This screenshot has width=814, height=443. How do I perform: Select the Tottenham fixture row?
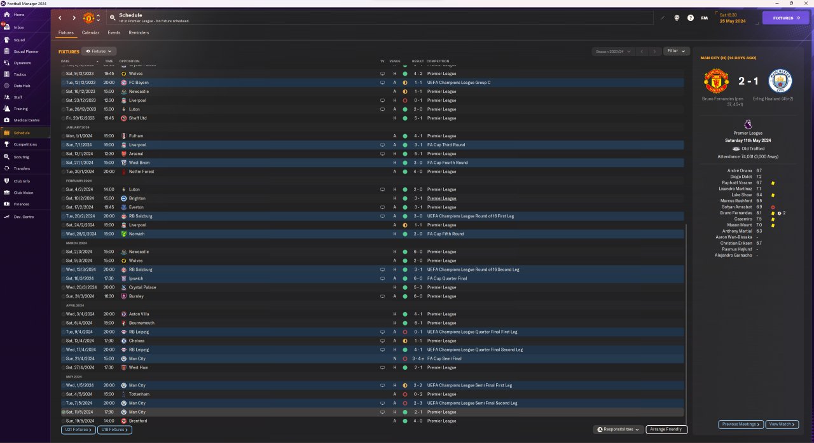coord(373,394)
